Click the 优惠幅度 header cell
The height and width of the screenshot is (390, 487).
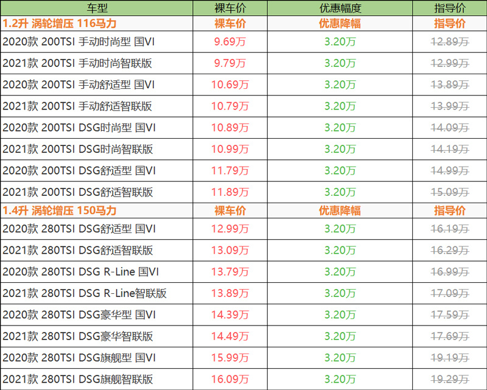coord(340,8)
